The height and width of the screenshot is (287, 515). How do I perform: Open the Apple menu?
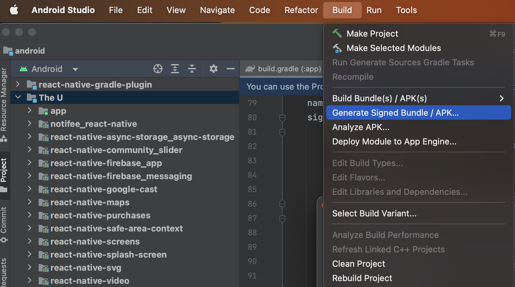coord(14,10)
